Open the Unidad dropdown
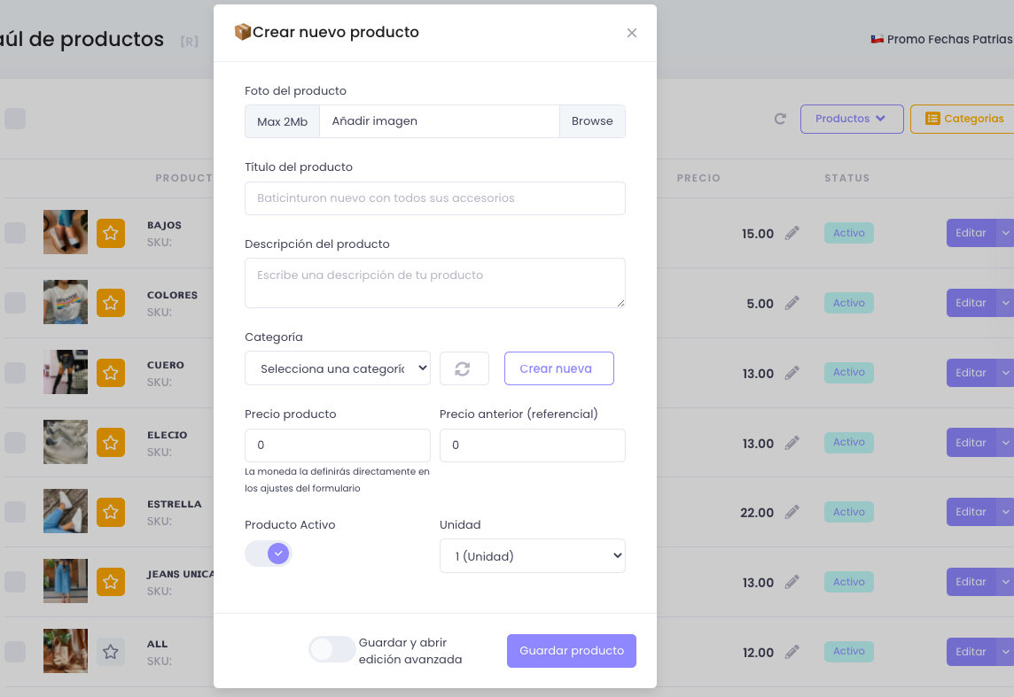 coord(532,555)
